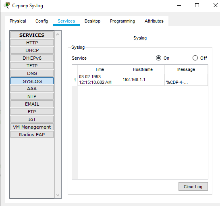Close the Сервер Syslog window
The image size is (220, 206).
(x=216, y=6)
